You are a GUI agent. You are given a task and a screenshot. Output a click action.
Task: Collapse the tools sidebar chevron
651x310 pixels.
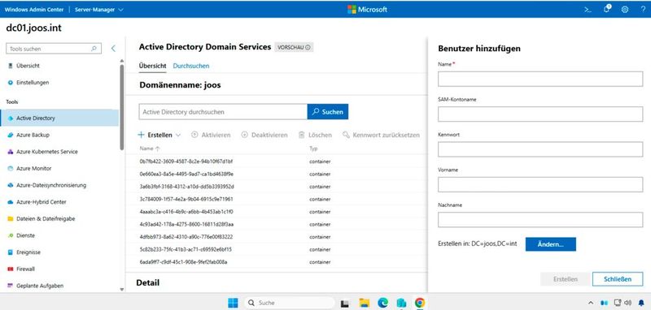(113, 49)
